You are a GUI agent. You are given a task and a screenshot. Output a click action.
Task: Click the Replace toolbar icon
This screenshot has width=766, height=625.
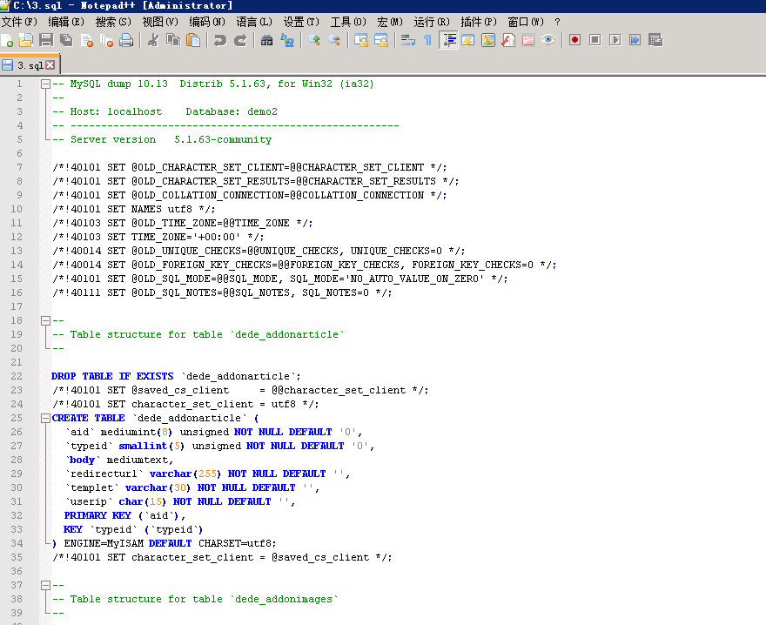pyautogui.click(x=286, y=40)
